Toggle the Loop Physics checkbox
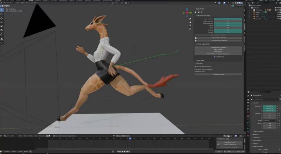The width and height of the screenshot is (281, 154). pos(215,57)
